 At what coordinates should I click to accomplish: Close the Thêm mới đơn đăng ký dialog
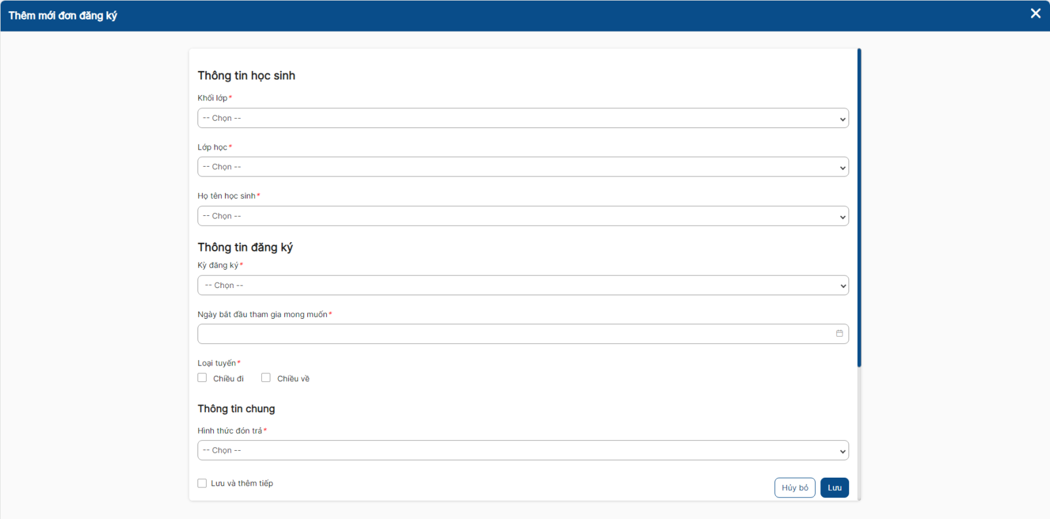click(x=1036, y=14)
